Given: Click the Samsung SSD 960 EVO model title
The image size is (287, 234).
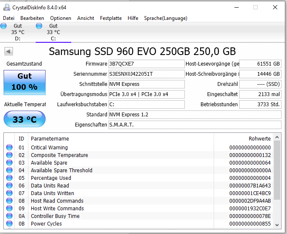Looking at the screenshot, I should pos(142,51).
